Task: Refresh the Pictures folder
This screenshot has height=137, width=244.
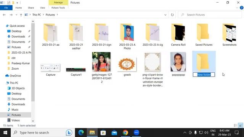Action: pyautogui.click(x=172, y=15)
